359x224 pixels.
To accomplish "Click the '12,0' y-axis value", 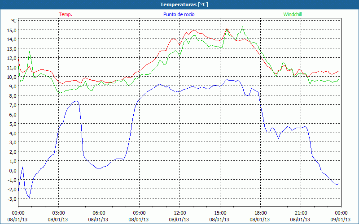I will (12, 58).
